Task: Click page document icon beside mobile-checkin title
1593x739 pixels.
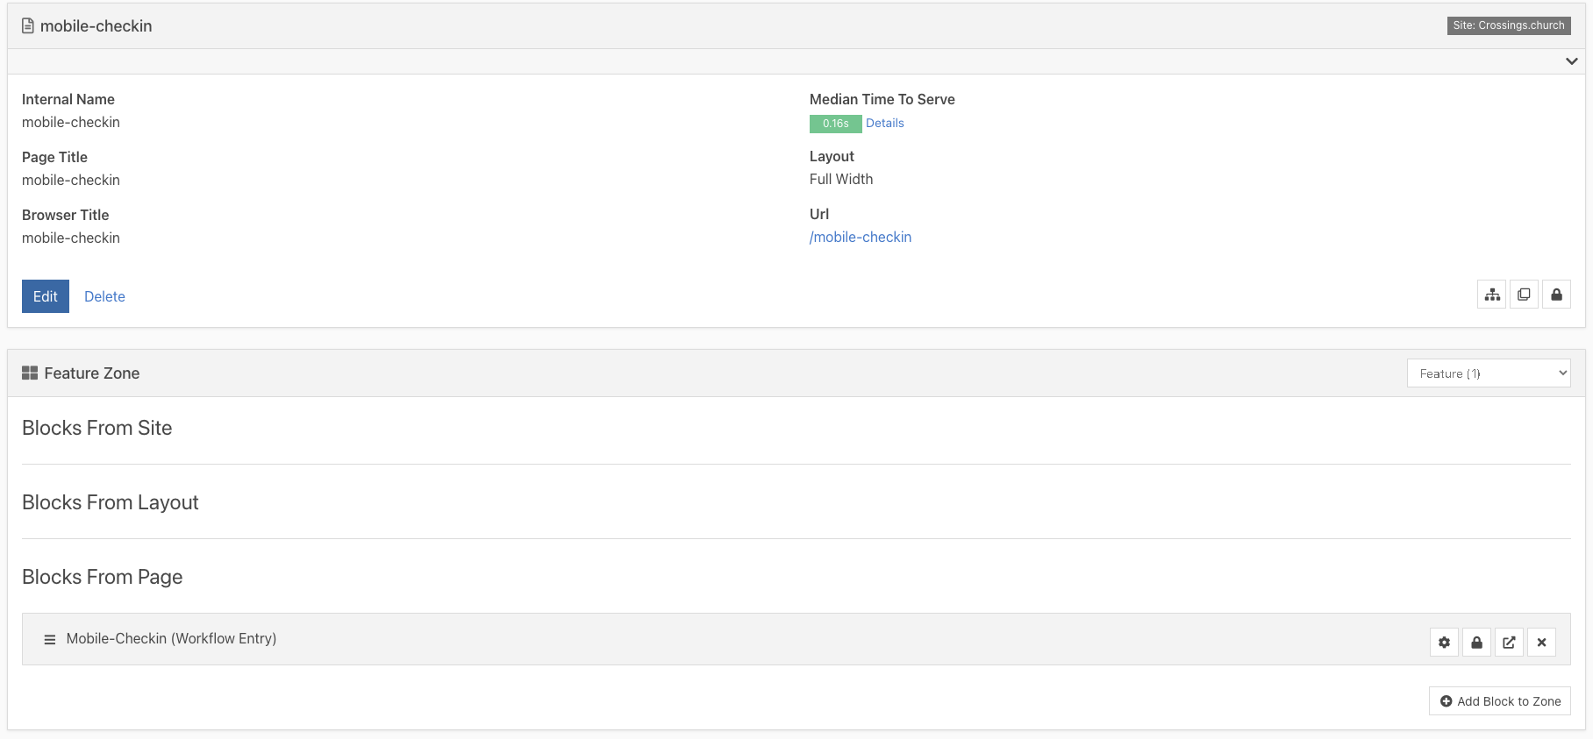Action: (x=28, y=26)
